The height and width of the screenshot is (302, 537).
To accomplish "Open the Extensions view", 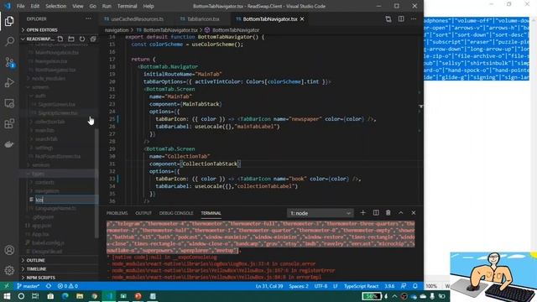I will (9, 123).
